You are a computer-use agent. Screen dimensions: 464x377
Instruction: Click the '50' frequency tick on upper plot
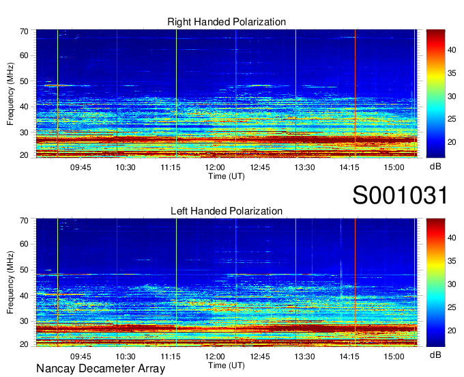tap(24, 81)
